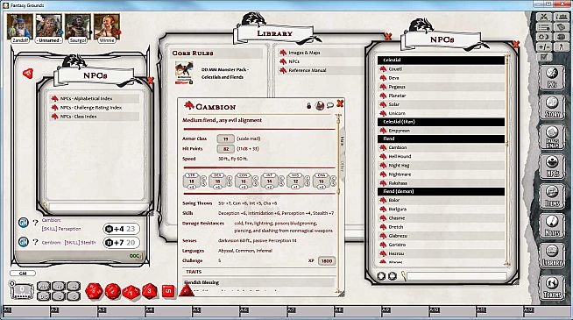Click the +/- modifiers toolbar icon

[544, 46]
